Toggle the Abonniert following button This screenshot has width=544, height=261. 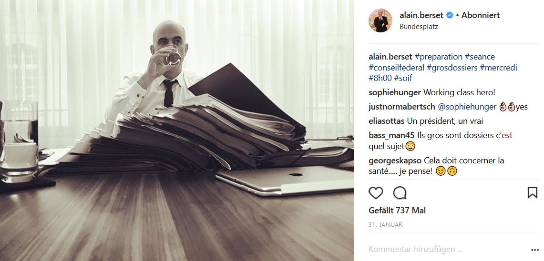tap(481, 15)
